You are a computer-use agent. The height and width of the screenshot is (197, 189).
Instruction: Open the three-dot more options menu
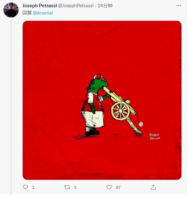coord(179,6)
